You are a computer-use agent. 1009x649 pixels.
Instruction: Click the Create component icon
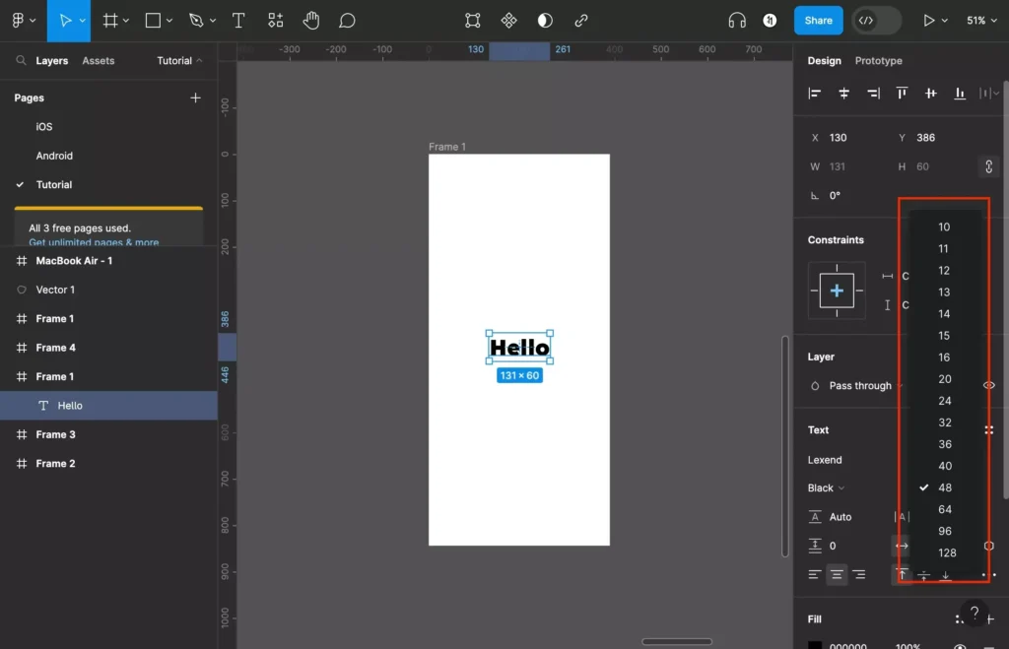(x=509, y=21)
